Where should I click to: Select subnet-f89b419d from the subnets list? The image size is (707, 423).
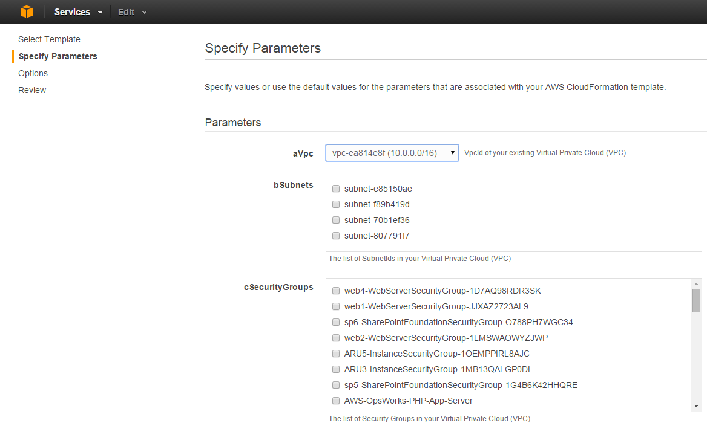pos(336,204)
